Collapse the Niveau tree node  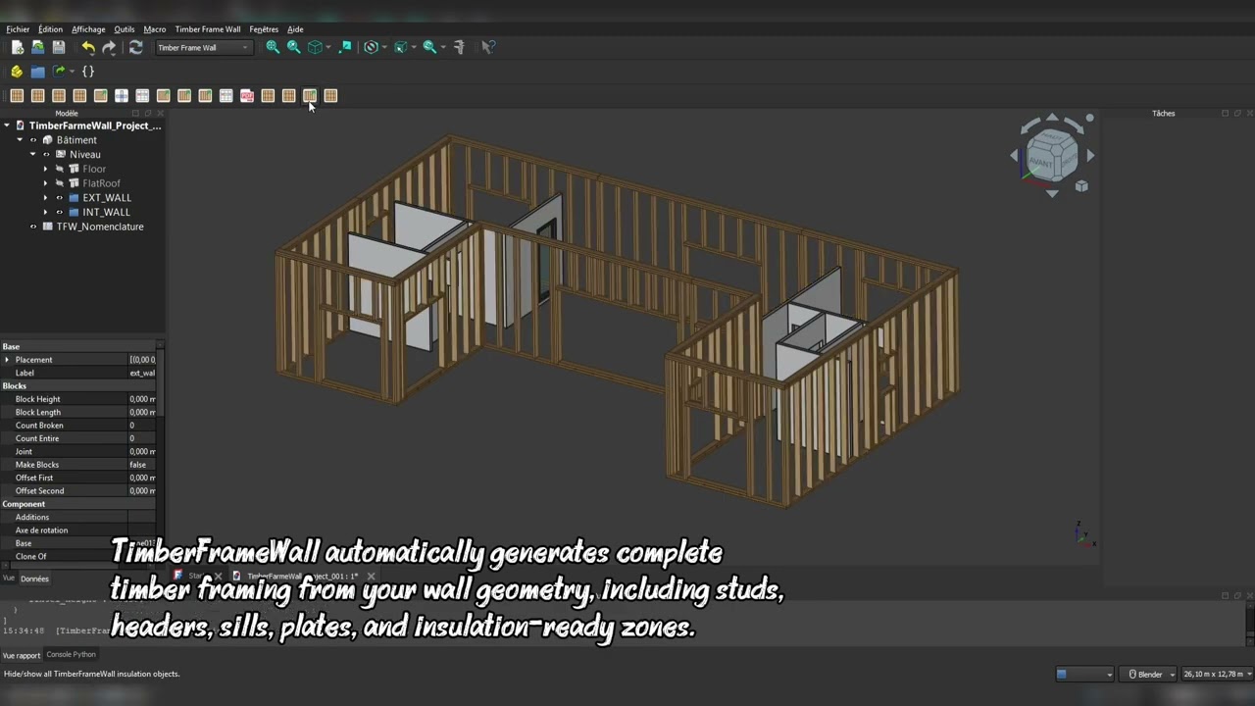pyautogui.click(x=32, y=155)
